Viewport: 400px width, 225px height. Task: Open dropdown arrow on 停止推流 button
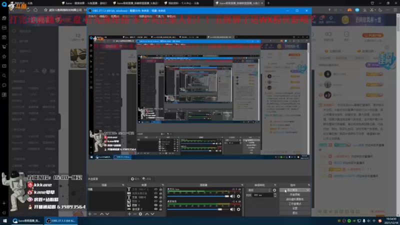(308, 190)
